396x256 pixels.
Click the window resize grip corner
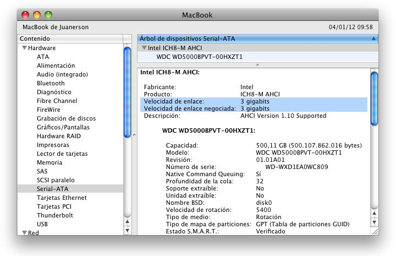pyautogui.click(x=375, y=232)
